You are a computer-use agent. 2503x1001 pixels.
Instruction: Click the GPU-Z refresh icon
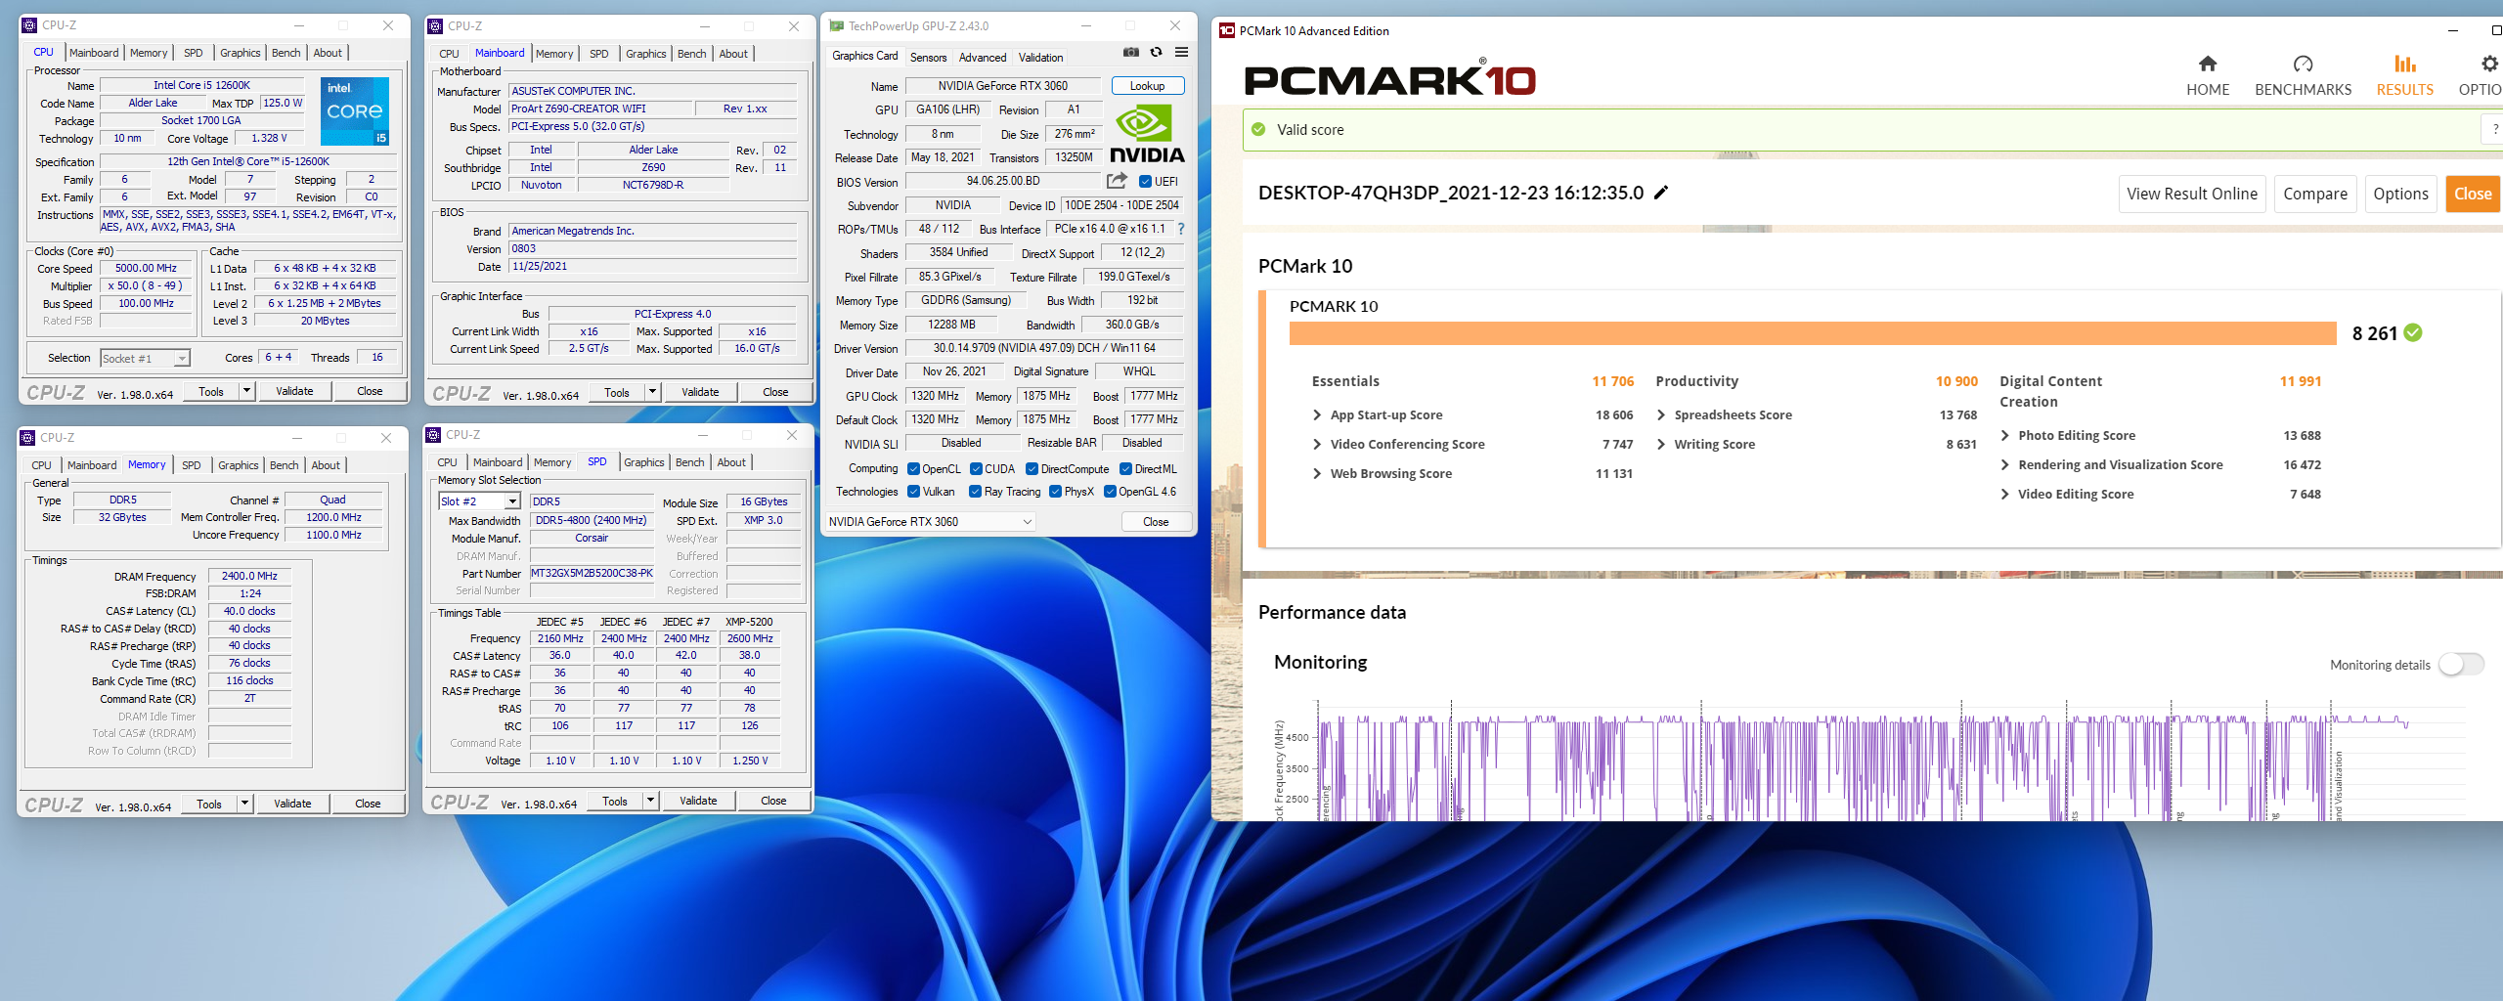(x=1156, y=53)
